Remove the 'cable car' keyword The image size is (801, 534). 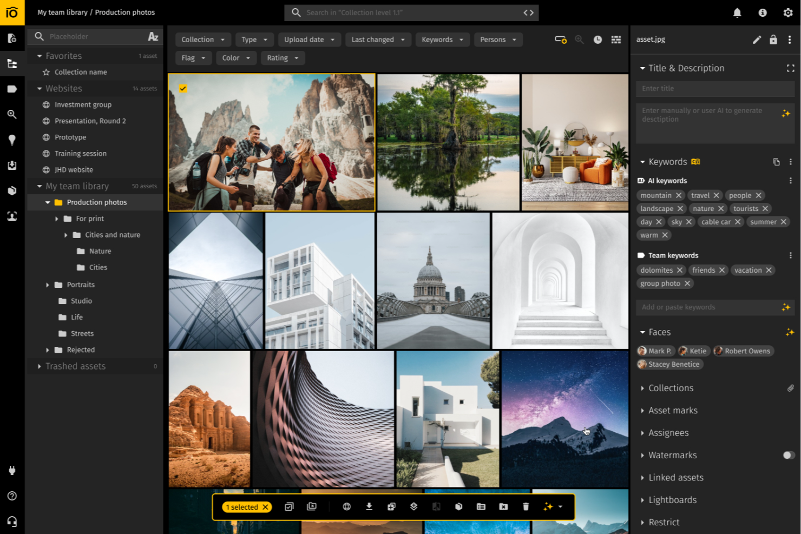(738, 222)
